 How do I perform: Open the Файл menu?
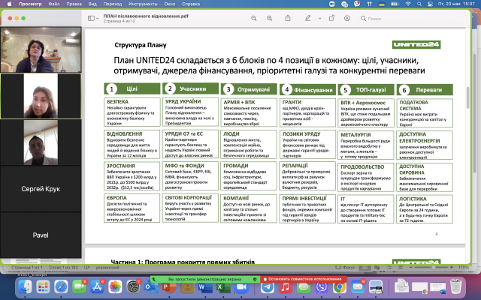pyautogui.click(x=54, y=4)
